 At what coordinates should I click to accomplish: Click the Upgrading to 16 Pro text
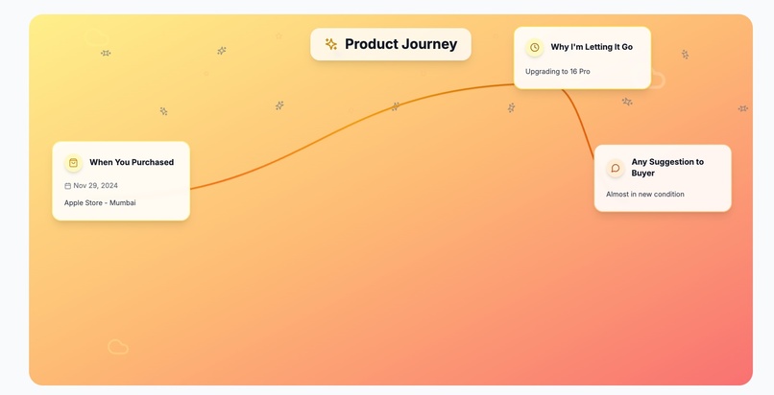[557, 72]
